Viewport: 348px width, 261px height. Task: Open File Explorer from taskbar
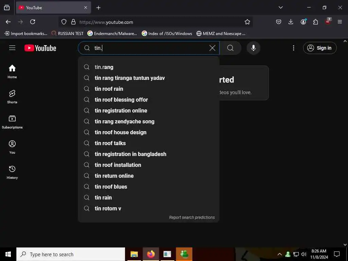[134, 254]
